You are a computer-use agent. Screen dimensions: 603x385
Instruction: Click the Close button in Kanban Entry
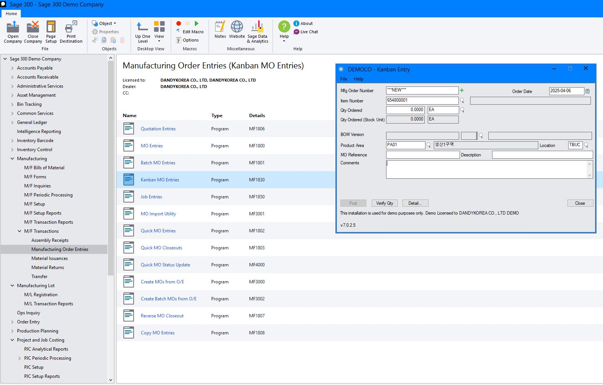coord(580,203)
